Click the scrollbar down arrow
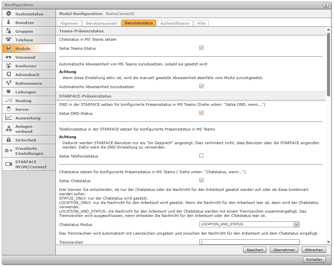This screenshot has height=267, width=334. (x=328, y=242)
